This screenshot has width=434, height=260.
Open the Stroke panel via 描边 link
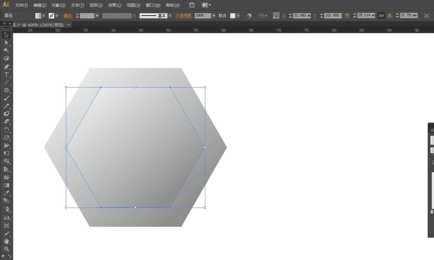click(68, 15)
